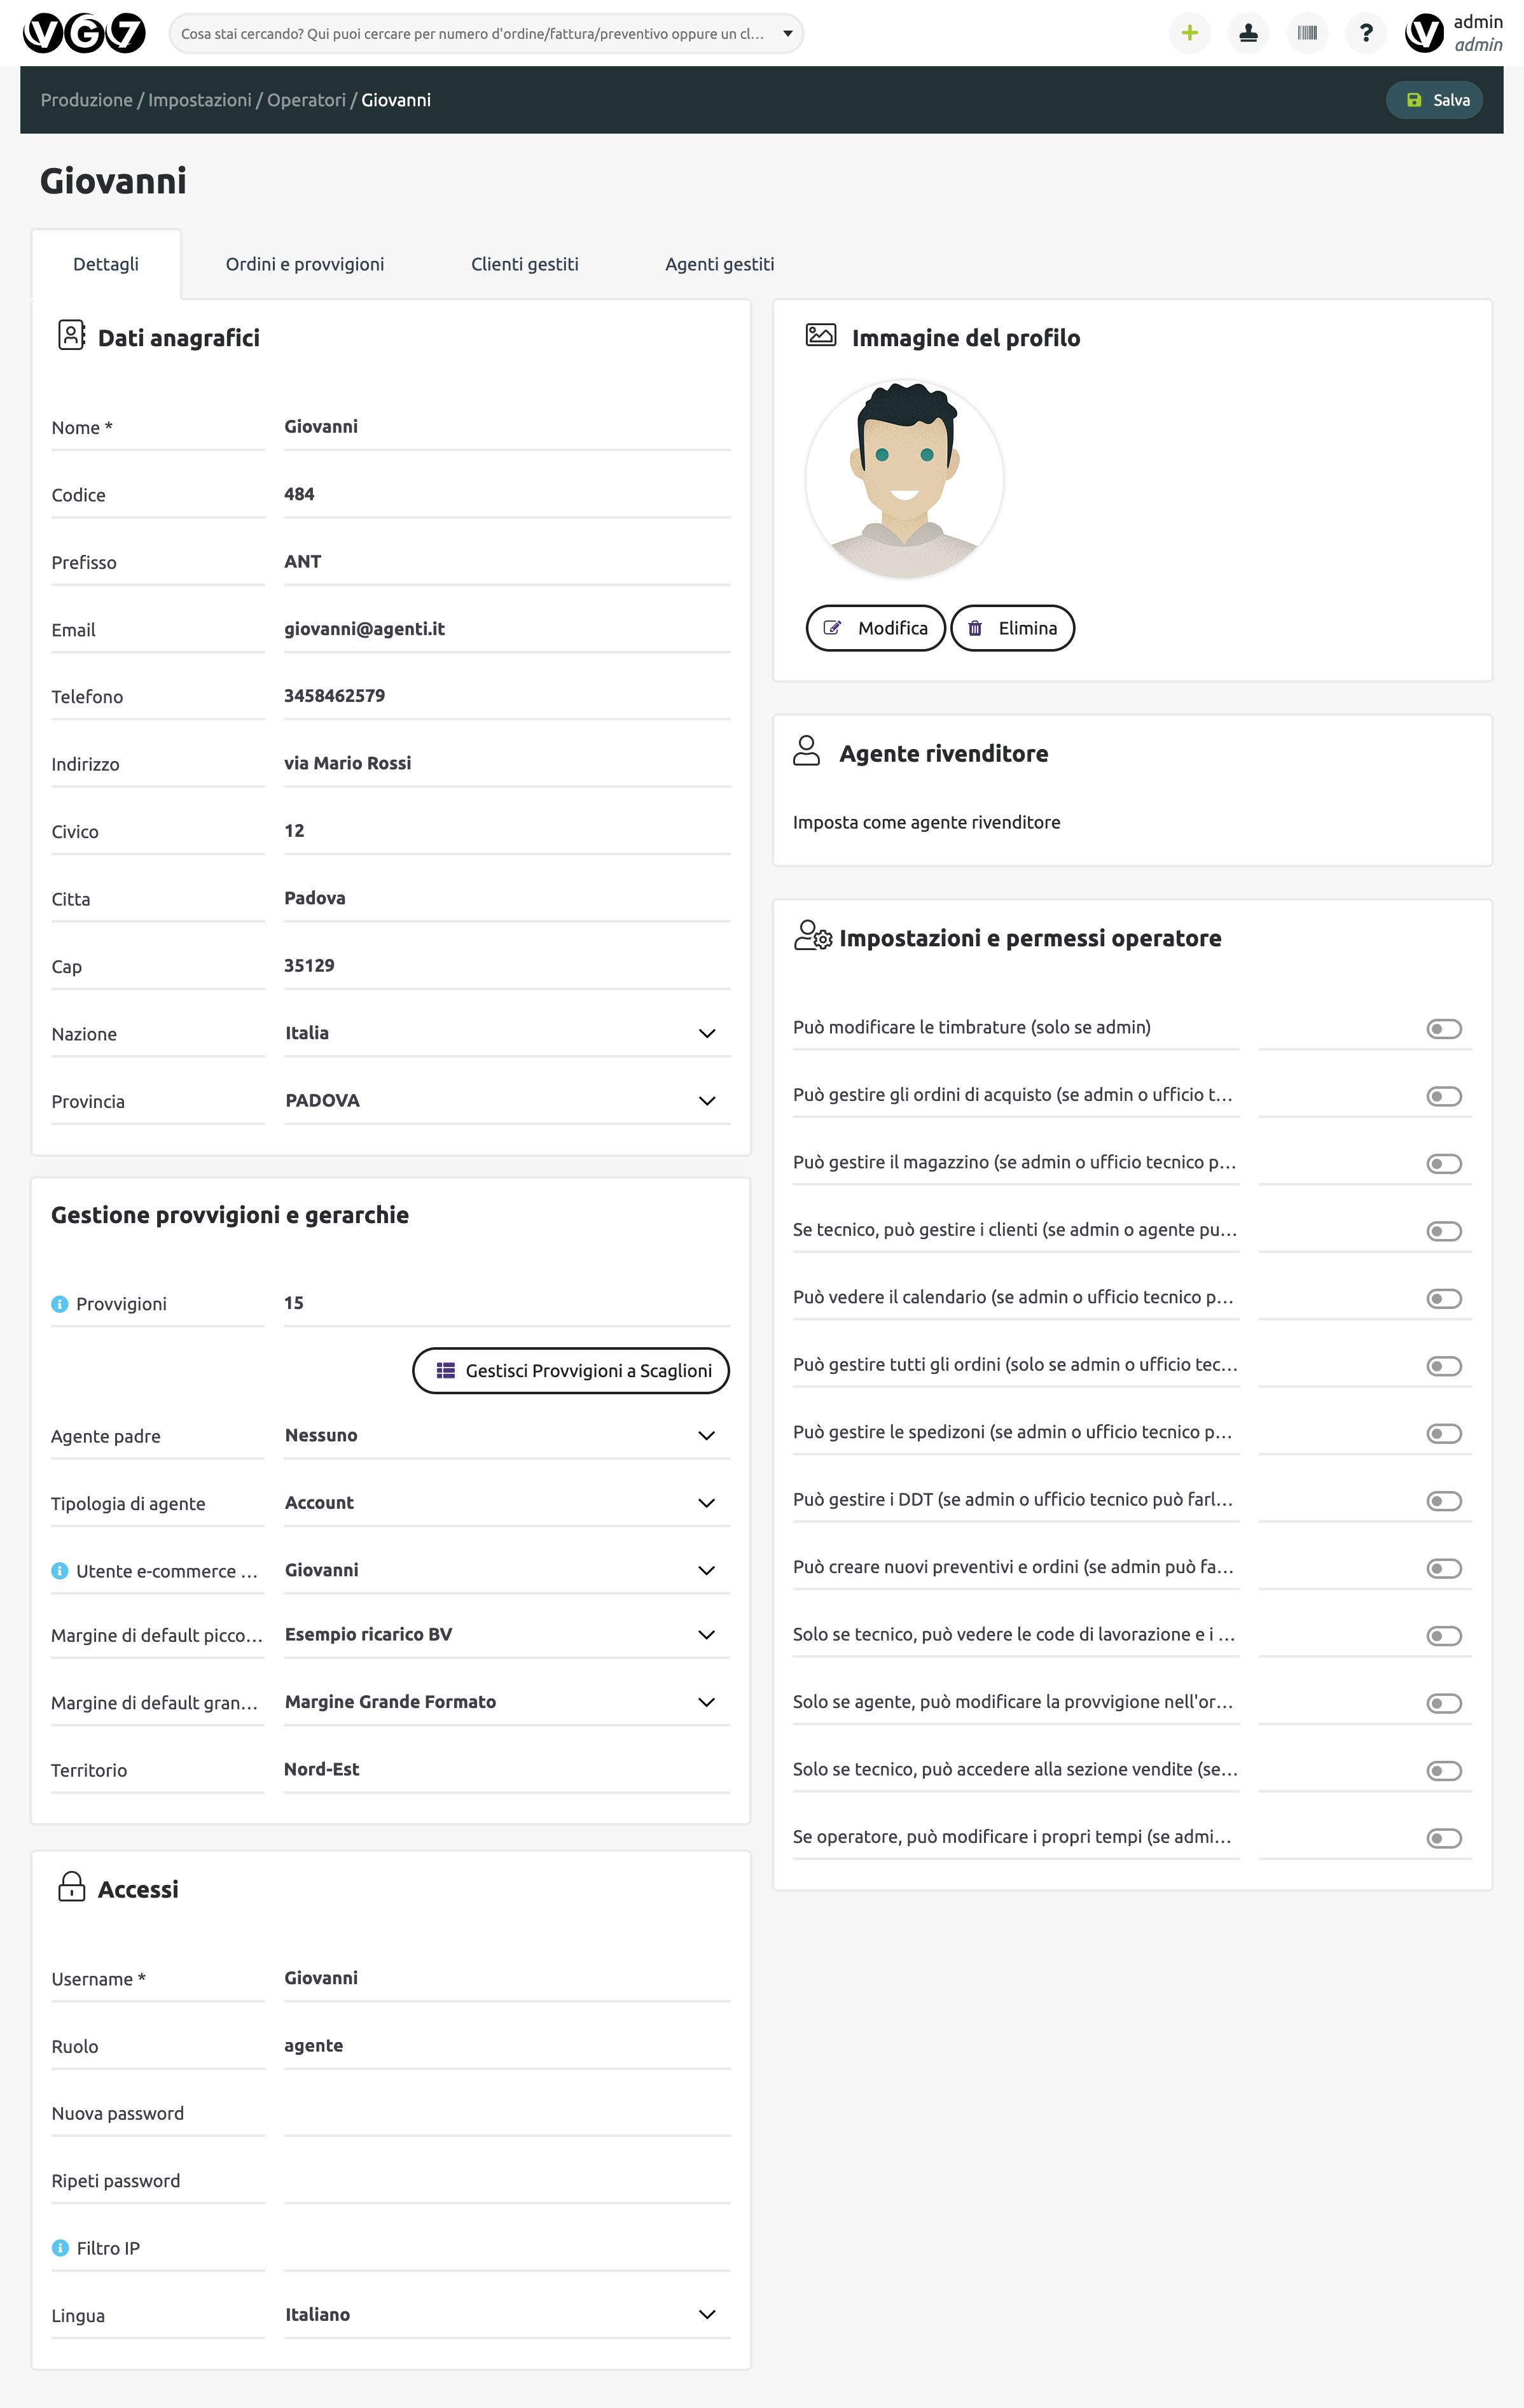Screen dimensions: 1524x2408
Task: Click the barcode scanner icon
Action: click(1306, 33)
